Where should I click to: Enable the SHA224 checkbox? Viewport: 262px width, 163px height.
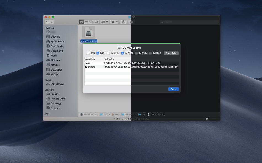coord(108,53)
